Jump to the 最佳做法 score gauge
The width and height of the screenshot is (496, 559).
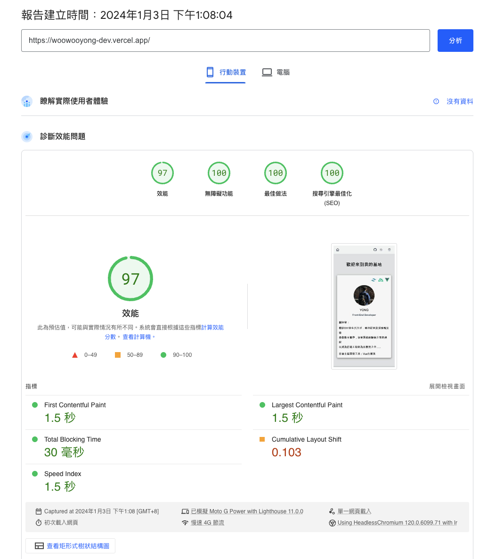pos(276,173)
